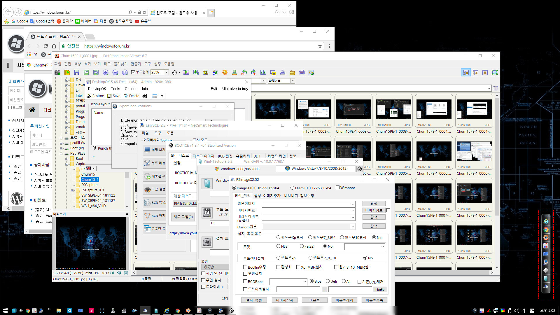Viewport: 560px width, 315px height.
Task: Select ImageX10.0.16299.15 x64 radio button
Action: point(234,188)
